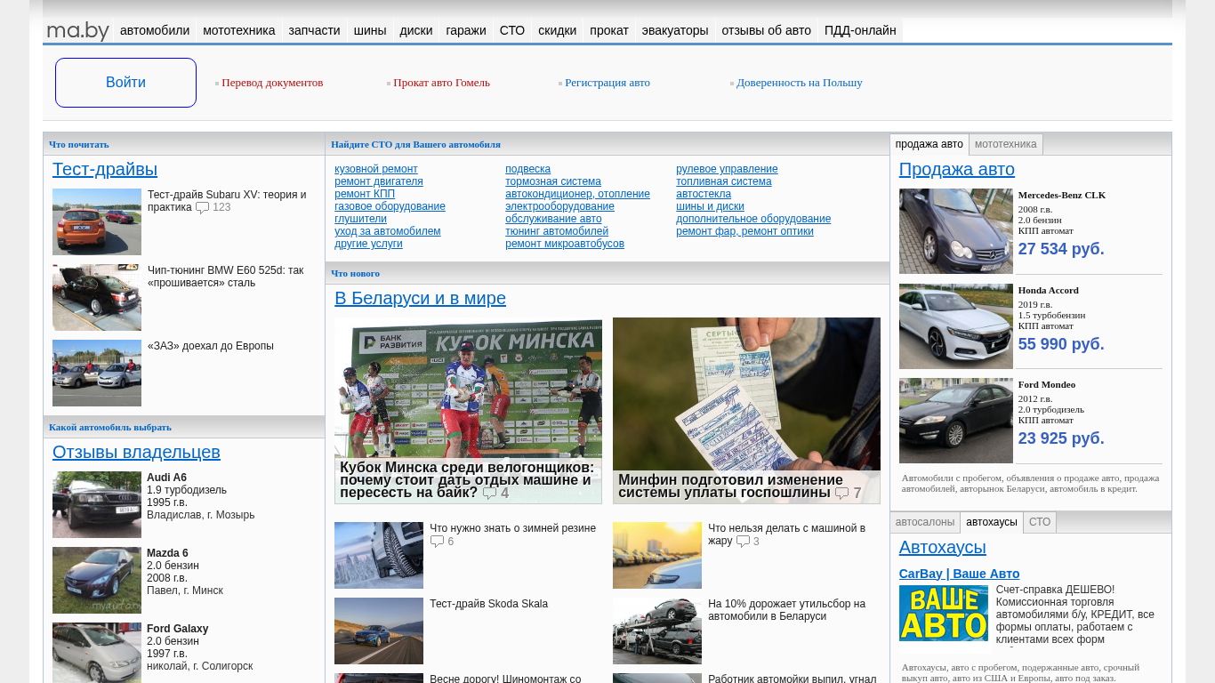Screen dimensions: 1215x683
Task: Open ремонт фар, ремонт оптики link
Action: pos(744,231)
